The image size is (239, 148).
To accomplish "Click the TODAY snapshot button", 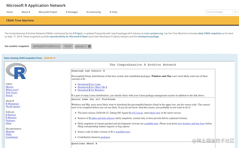I will [68, 46].
